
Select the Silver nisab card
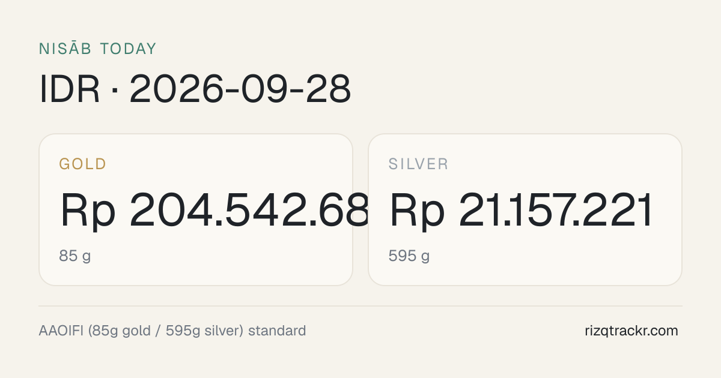coord(525,209)
